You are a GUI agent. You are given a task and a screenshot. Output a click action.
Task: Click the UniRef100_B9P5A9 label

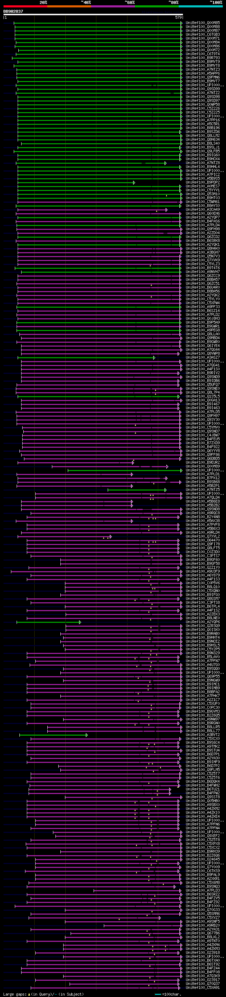[x=203, y=323]
